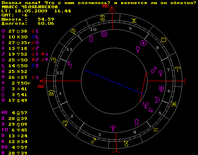
Task: Click the blue opposition aspect line
Action: 114,82
